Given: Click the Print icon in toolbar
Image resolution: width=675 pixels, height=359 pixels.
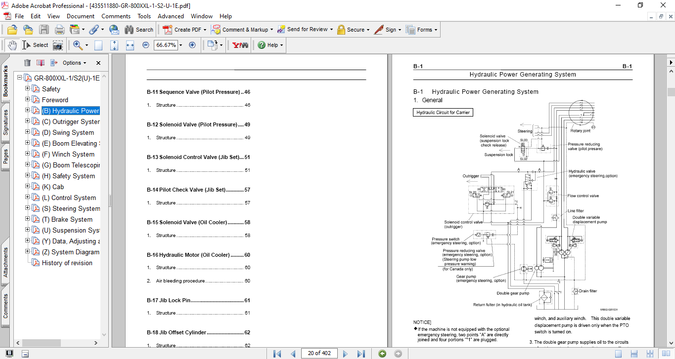Looking at the screenshot, I should click(59, 30).
